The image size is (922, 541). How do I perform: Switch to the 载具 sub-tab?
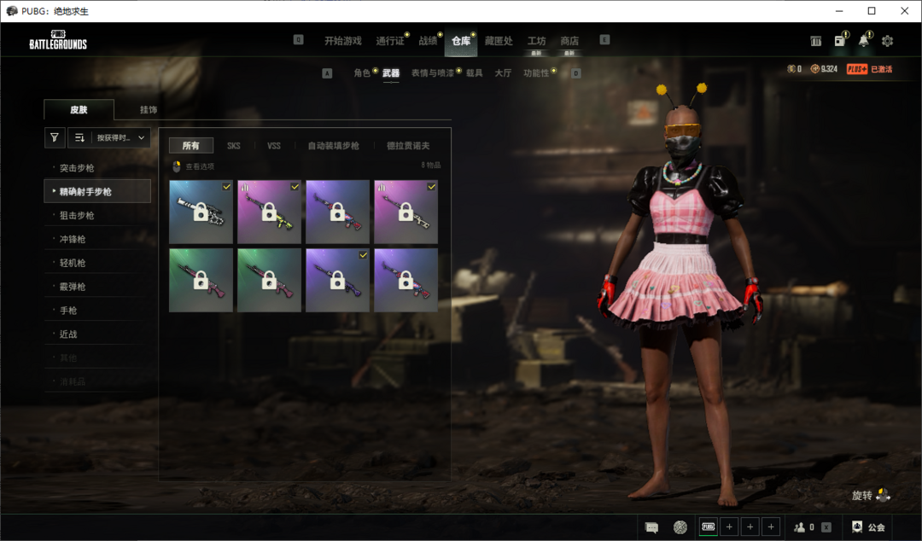click(475, 73)
